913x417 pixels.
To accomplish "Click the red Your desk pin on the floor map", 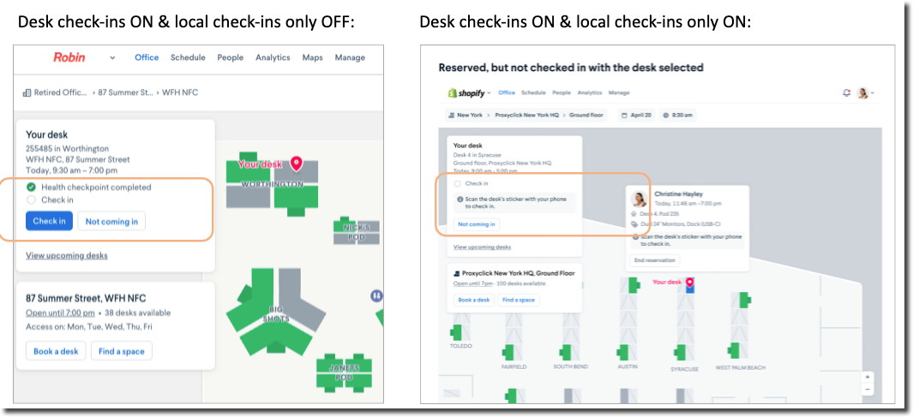I will [x=691, y=283].
